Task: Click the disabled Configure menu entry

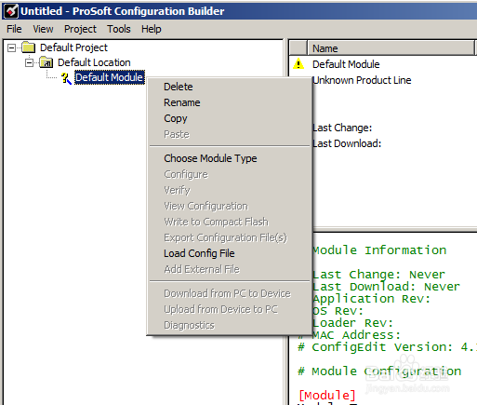Action: coord(186,174)
